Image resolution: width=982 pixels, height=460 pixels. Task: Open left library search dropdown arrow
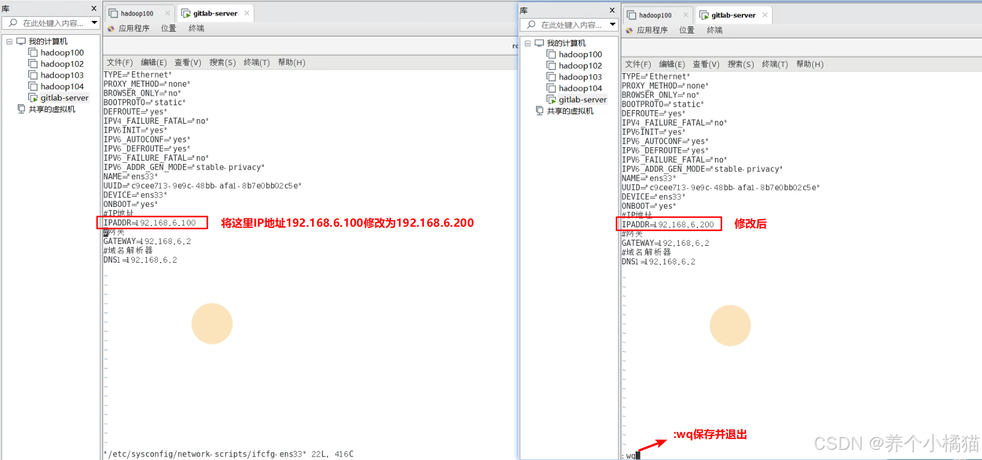pyautogui.click(x=94, y=23)
